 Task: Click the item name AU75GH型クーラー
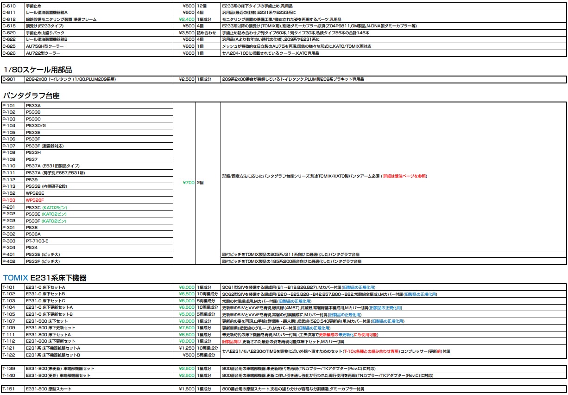tap(43, 47)
